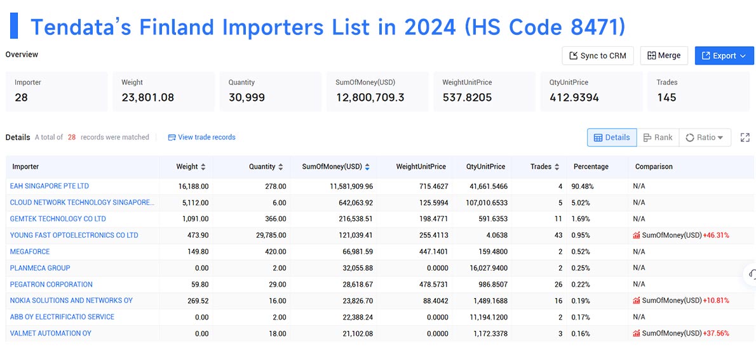Switch to the Details view tab
Screen dimensions: 756x350
tap(612, 138)
